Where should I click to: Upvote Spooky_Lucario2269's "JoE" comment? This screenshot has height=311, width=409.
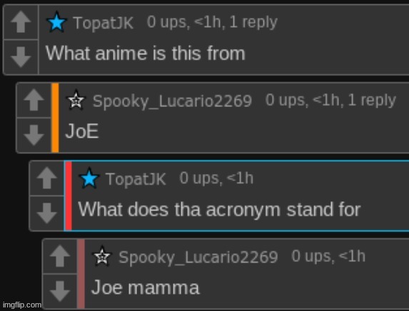pyautogui.click(x=34, y=100)
